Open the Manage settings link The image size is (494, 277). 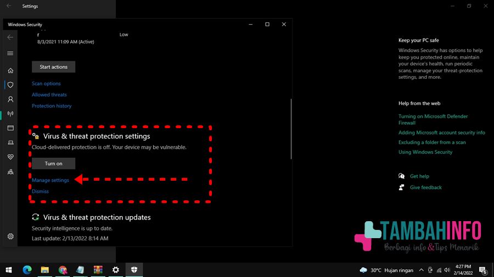tap(50, 180)
